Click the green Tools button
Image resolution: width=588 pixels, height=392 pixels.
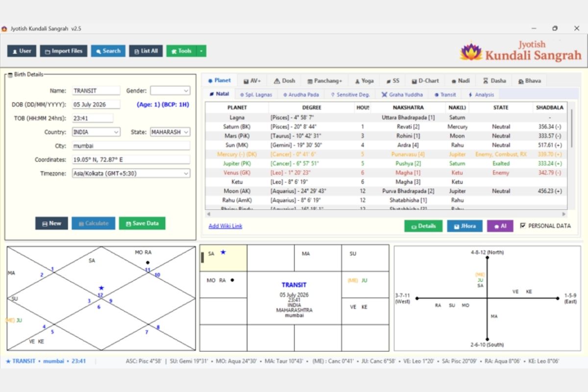(x=181, y=51)
